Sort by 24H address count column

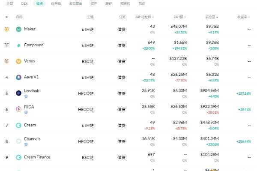144,17
